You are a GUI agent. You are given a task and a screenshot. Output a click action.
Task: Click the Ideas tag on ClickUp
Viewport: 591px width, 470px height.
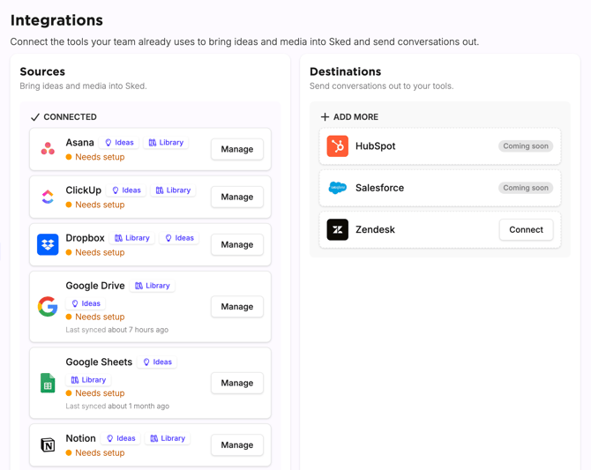[126, 190]
